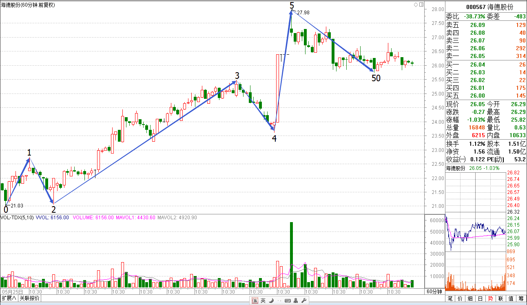The height and width of the screenshot is (305, 527).
Task: Click the MAVOL1: 4430.60 label
Action: tap(135, 218)
